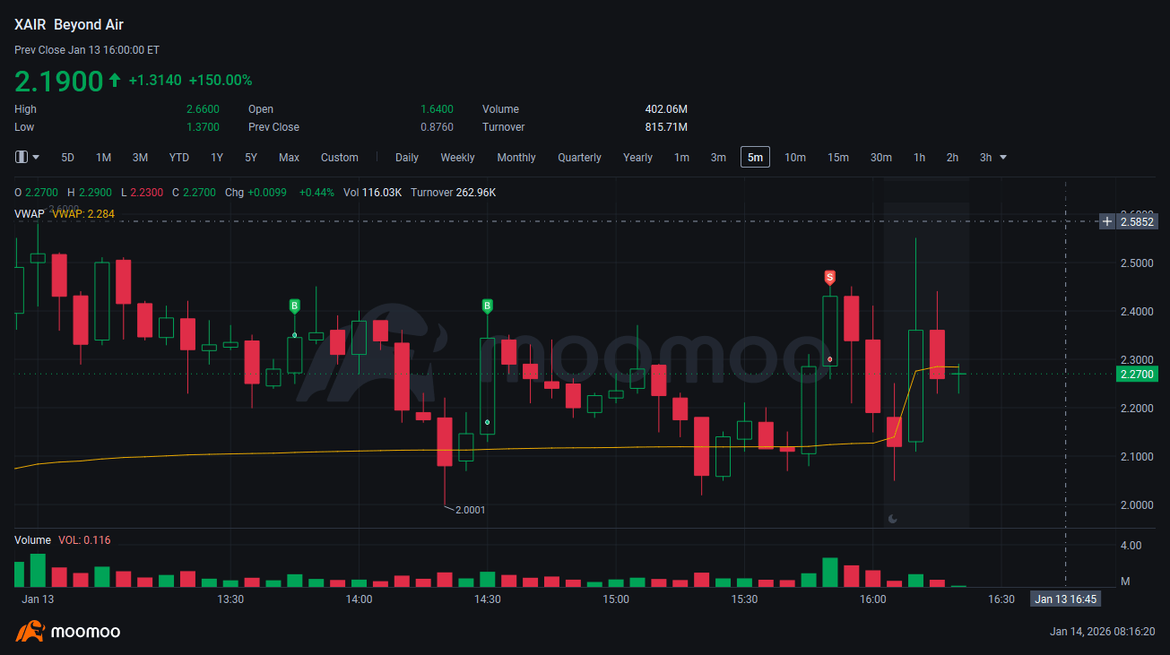Click the B buy marker at 14:30

(488, 306)
